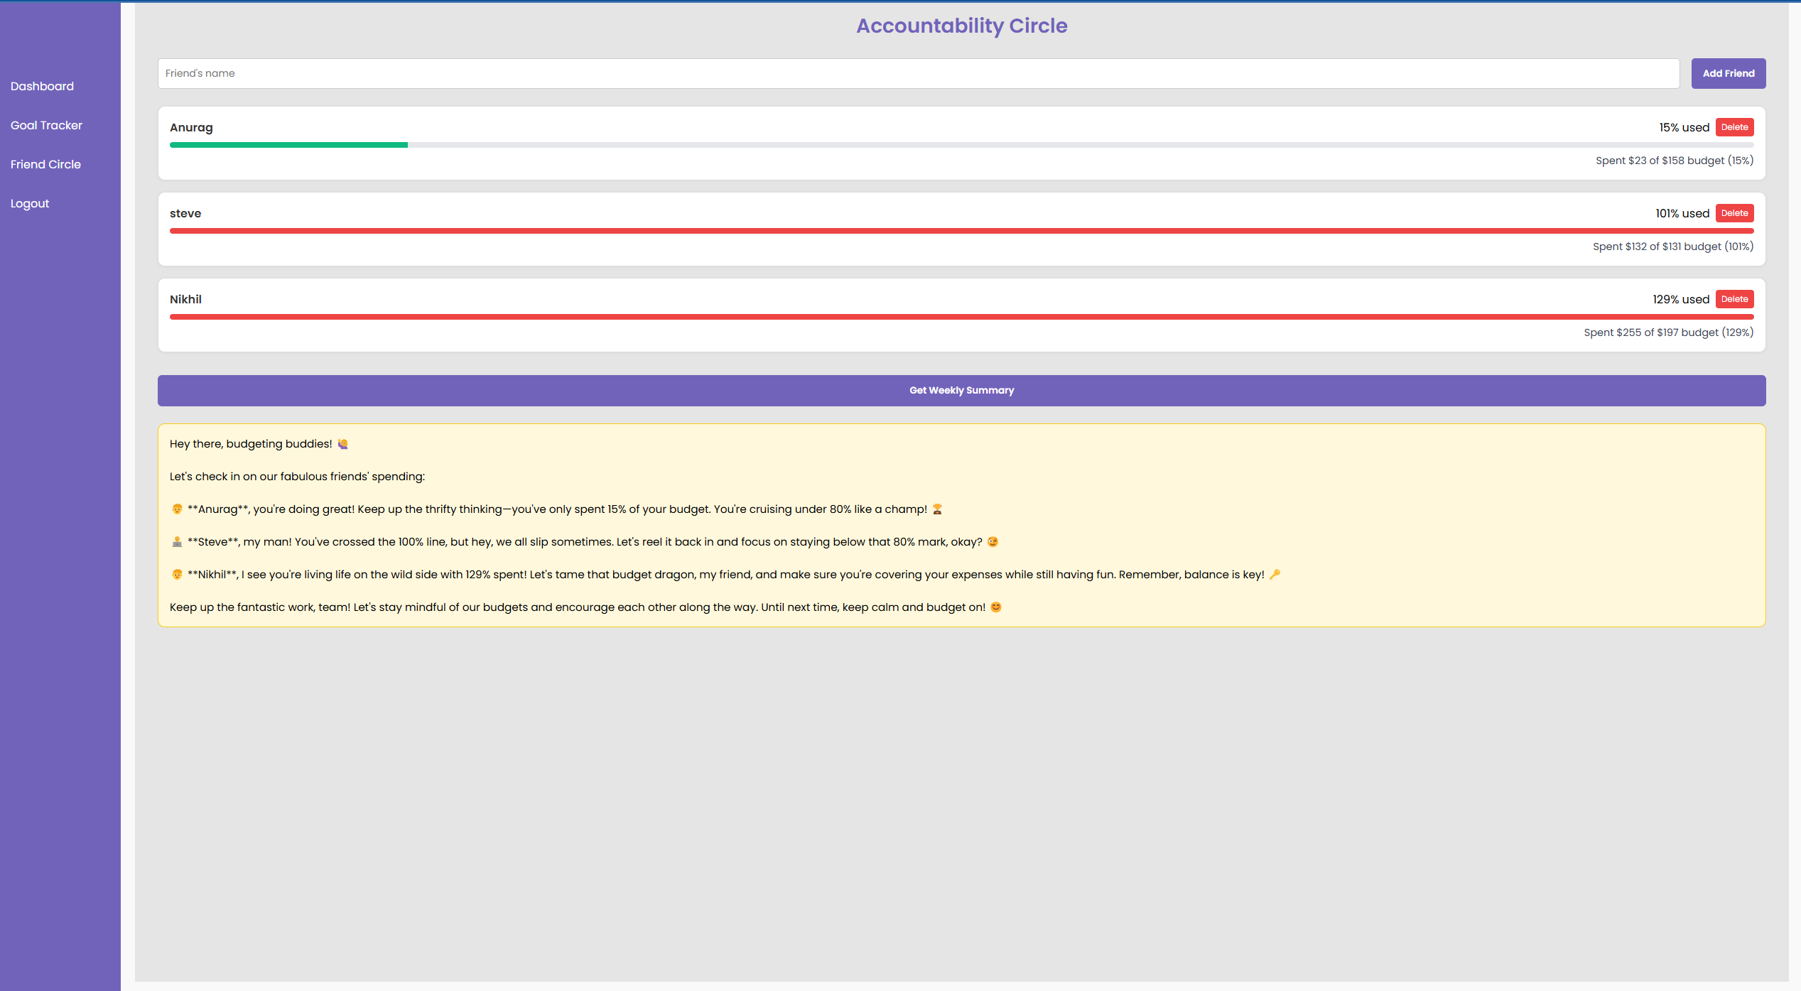
Task: Click Nikhil's red progress bar
Action: pos(961,317)
